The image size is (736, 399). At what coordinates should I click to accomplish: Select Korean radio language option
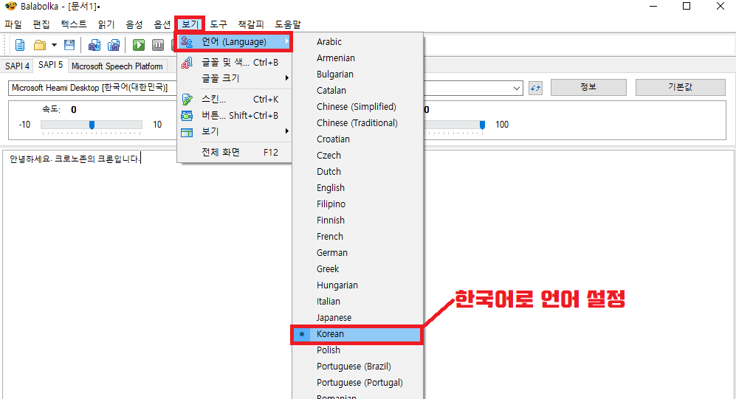pos(357,334)
